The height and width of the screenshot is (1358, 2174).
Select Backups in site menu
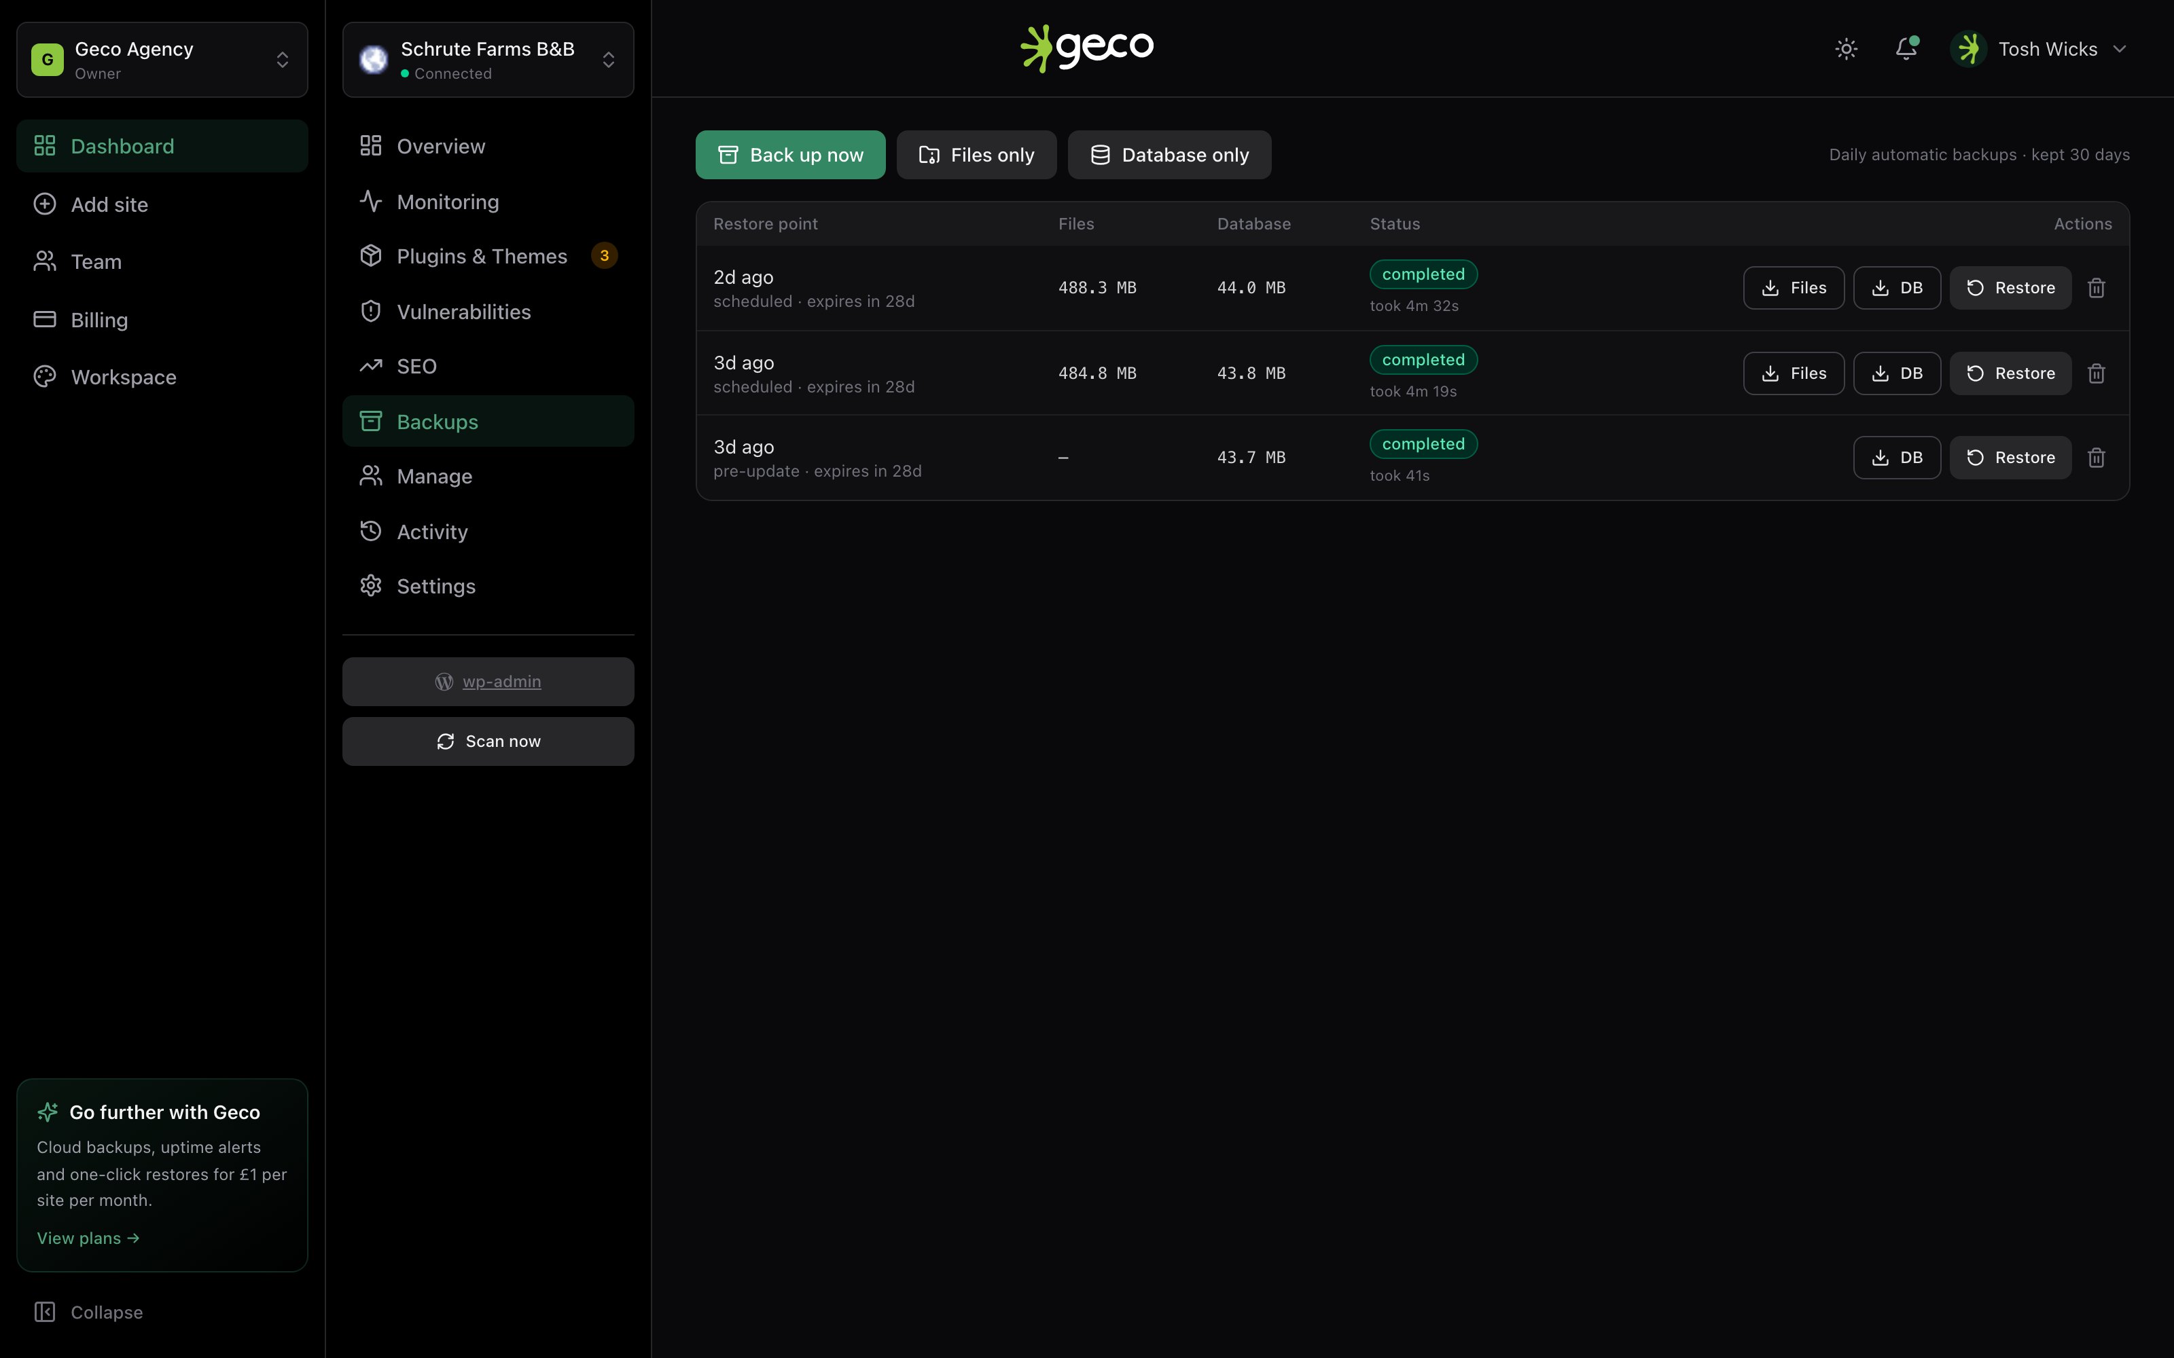point(488,421)
